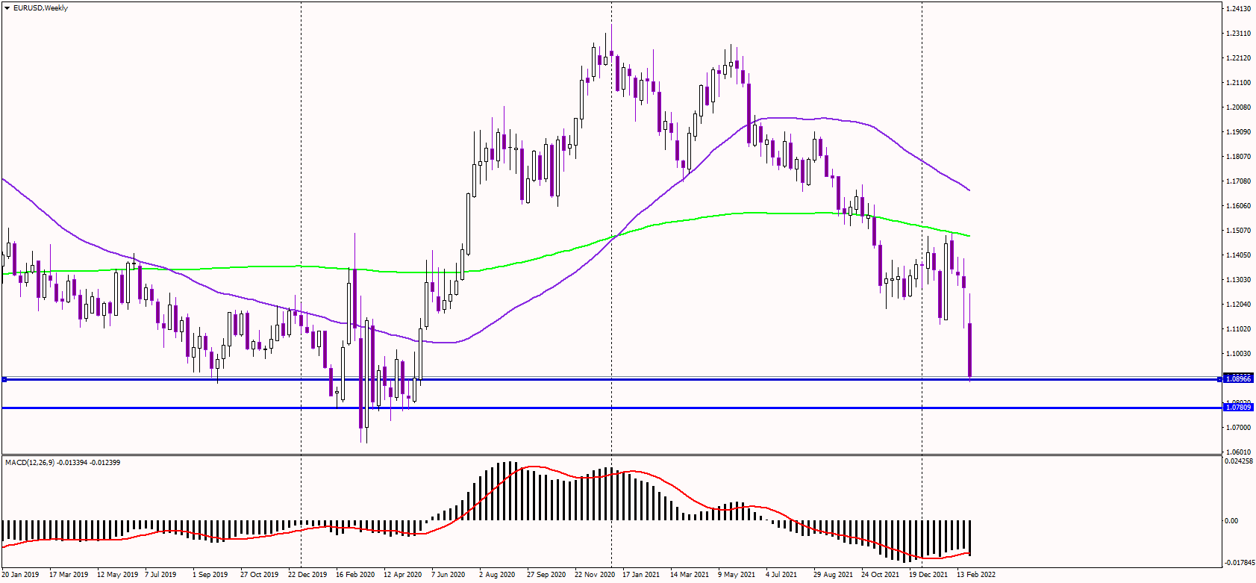The height and width of the screenshot is (583, 1256).
Task: Click the MACD(12,26,9) indicator label
Action: point(63,463)
